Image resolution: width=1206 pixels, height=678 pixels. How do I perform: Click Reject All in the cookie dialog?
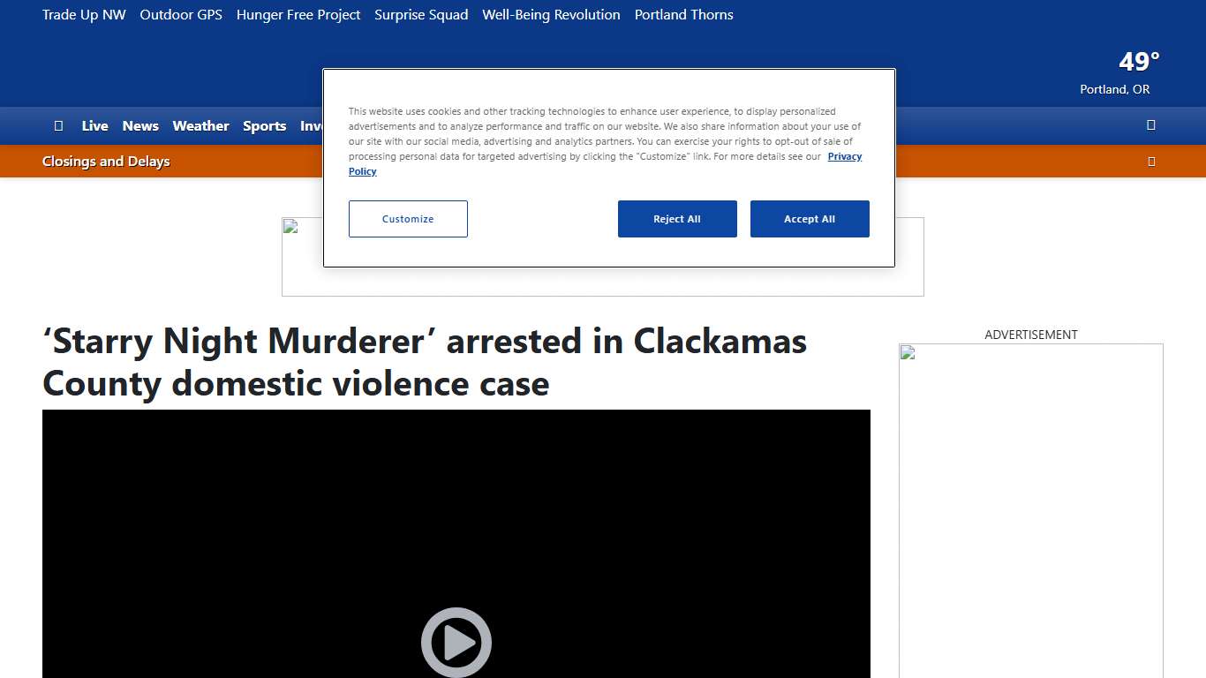[677, 218]
